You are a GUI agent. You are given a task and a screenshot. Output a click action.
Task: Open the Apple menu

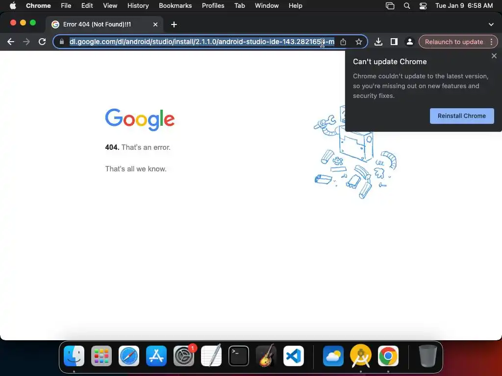pos(12,5)
